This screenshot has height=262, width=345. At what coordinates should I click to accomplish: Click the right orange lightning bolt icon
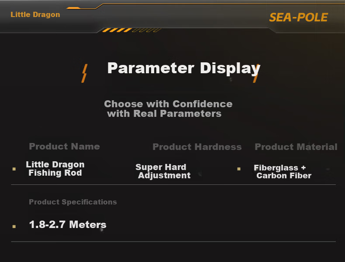click(256, 73)
